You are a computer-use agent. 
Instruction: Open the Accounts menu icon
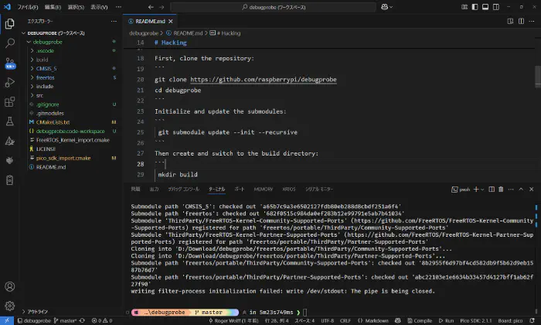pyautogui.click(x=9, y=286)
